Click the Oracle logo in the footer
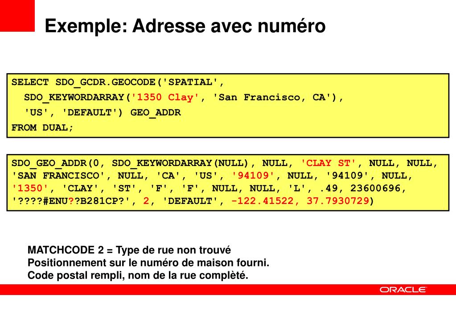The height and width of the screenshot is (316, 456). click(403, 290)
